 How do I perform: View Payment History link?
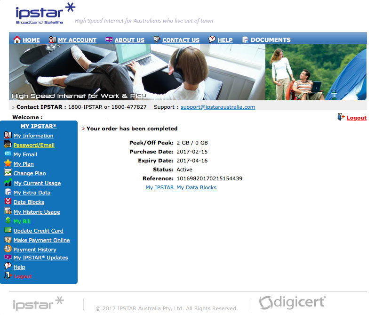(35, 250)
